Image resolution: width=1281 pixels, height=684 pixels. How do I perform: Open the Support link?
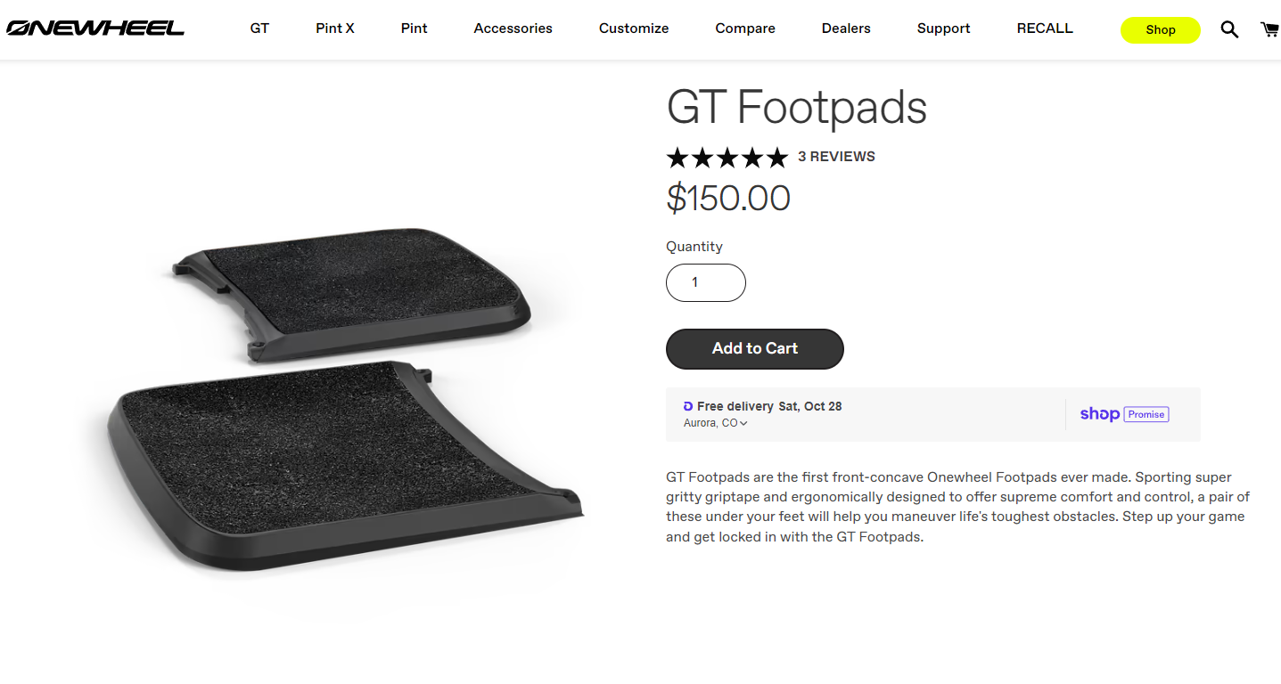[943, 28]
